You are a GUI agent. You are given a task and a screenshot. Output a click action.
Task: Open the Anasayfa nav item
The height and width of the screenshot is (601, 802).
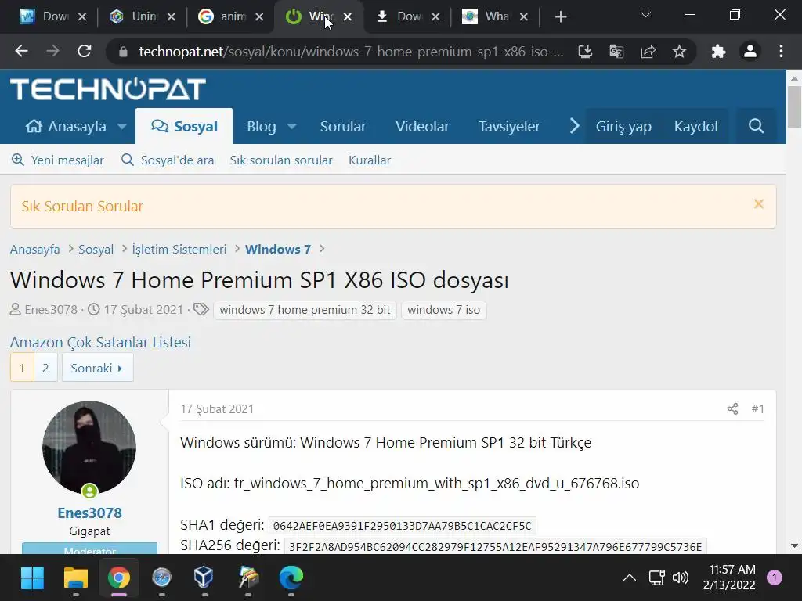coord(66,126)
